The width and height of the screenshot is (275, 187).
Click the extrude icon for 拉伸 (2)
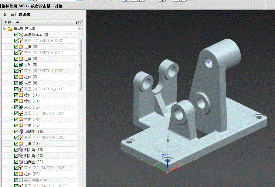[x=21, y=47]
